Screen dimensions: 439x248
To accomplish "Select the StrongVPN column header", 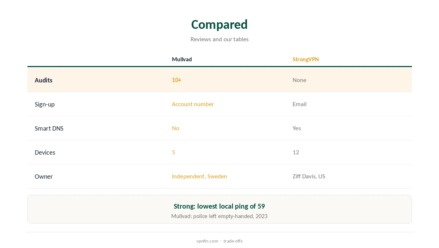I will click(x=305, y=59).
